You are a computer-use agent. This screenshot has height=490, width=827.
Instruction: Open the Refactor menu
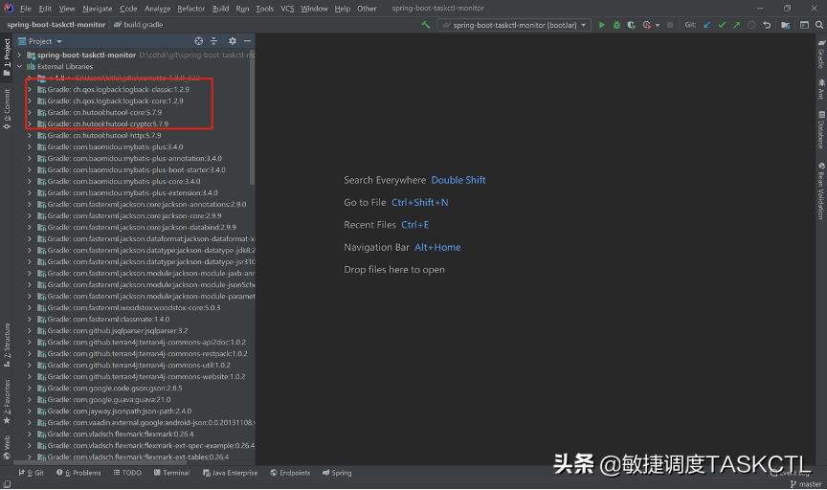(x=190, y=9)
